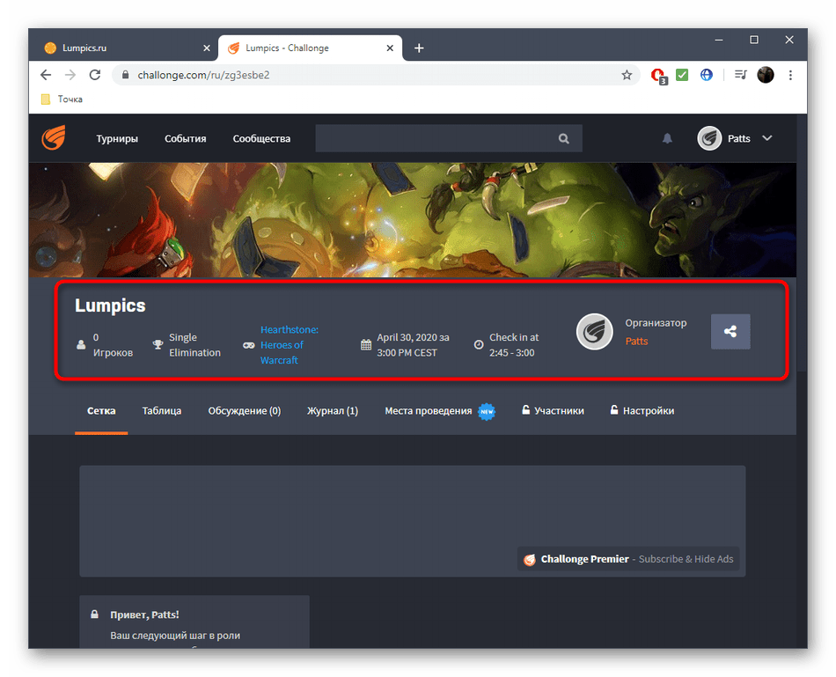Click the Patts username in navbar

tap(739, 139)
